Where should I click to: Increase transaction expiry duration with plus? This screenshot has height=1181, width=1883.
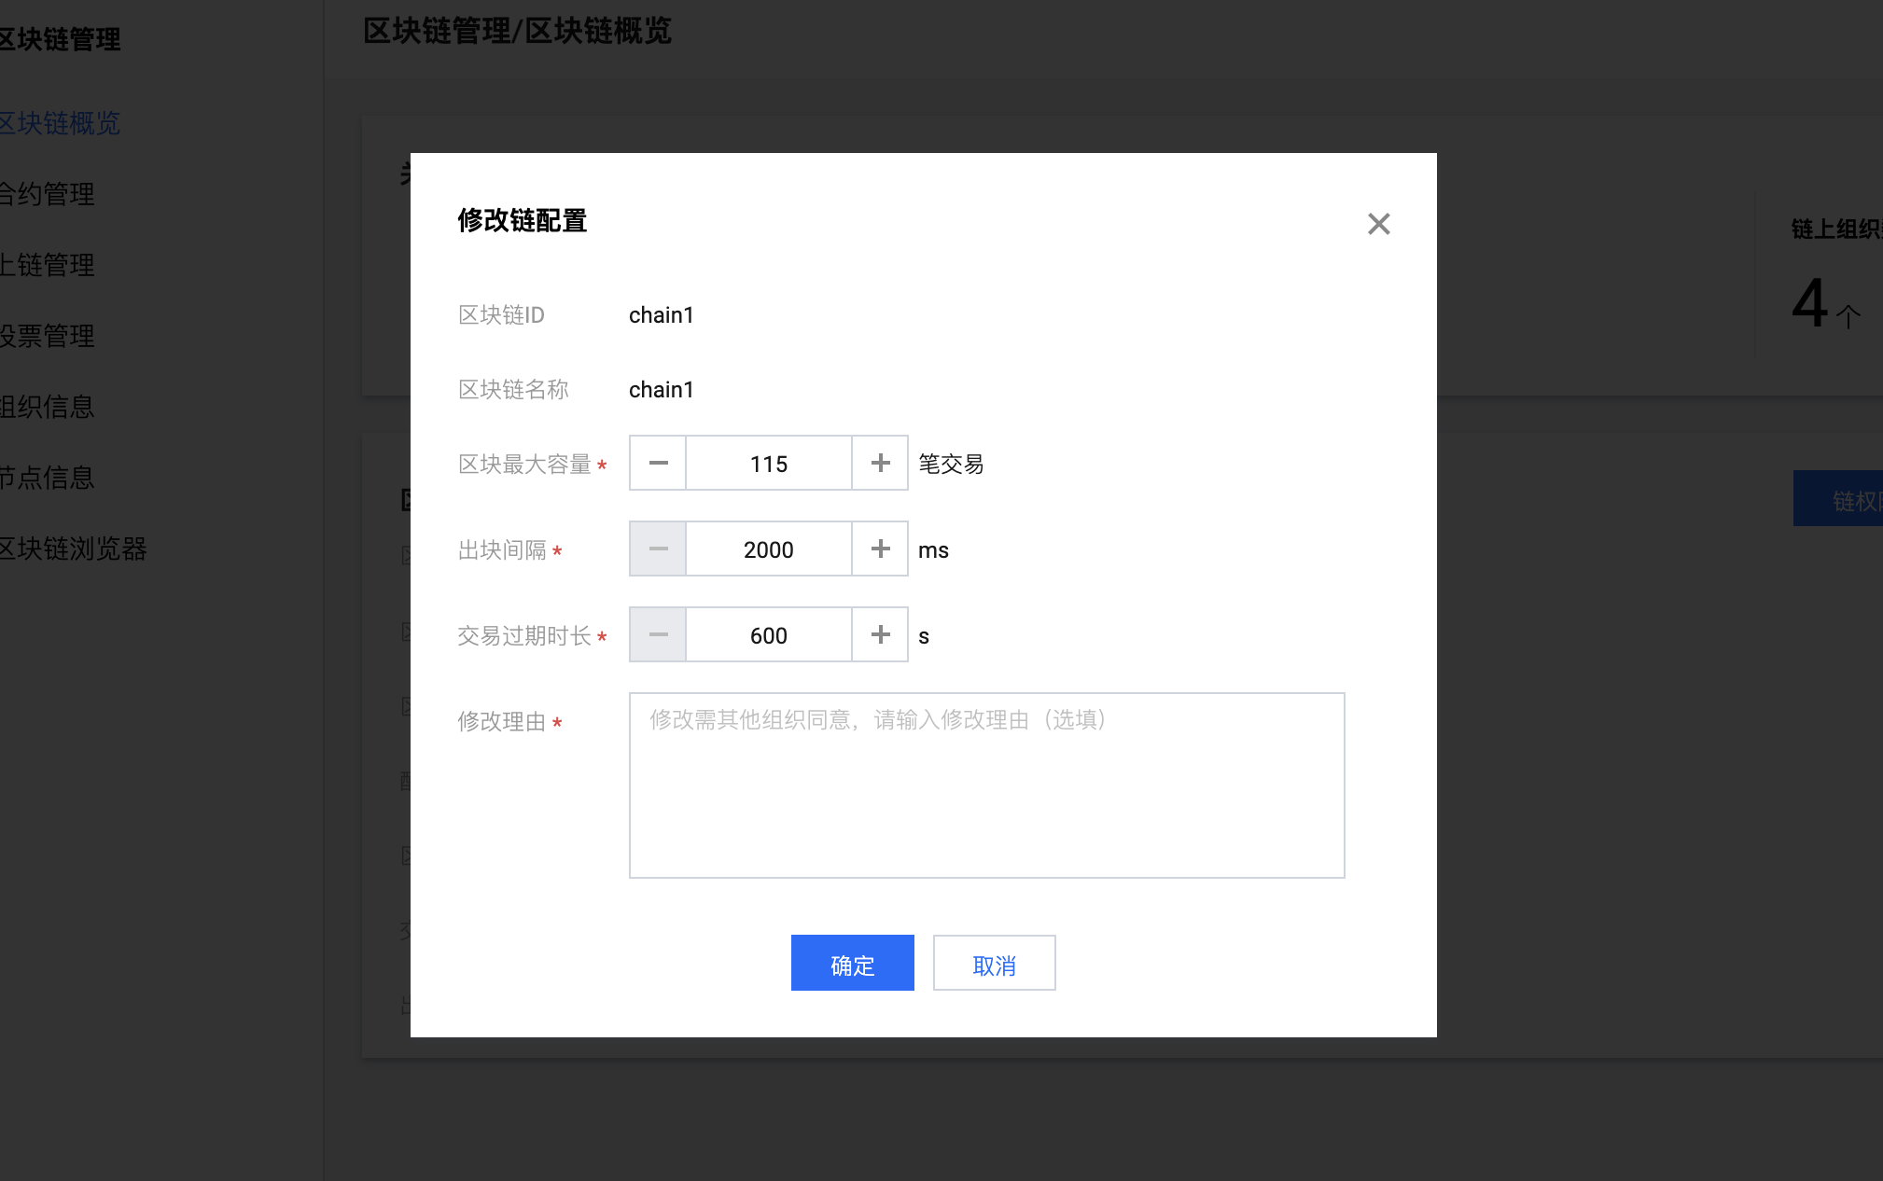coord(880,634)
